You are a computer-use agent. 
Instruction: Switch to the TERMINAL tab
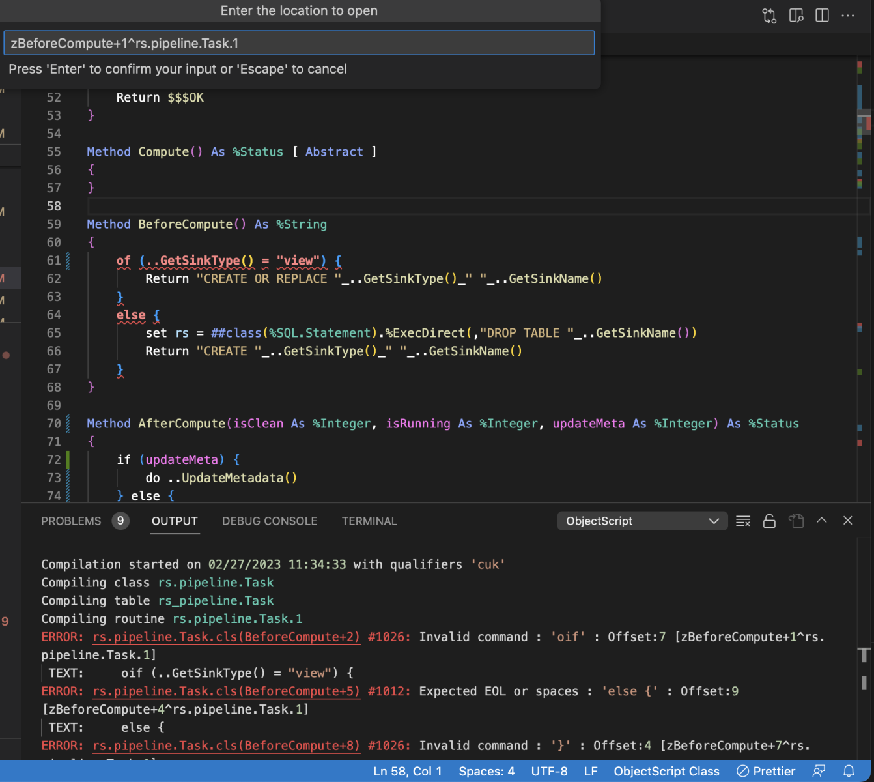tap(369, 521)
